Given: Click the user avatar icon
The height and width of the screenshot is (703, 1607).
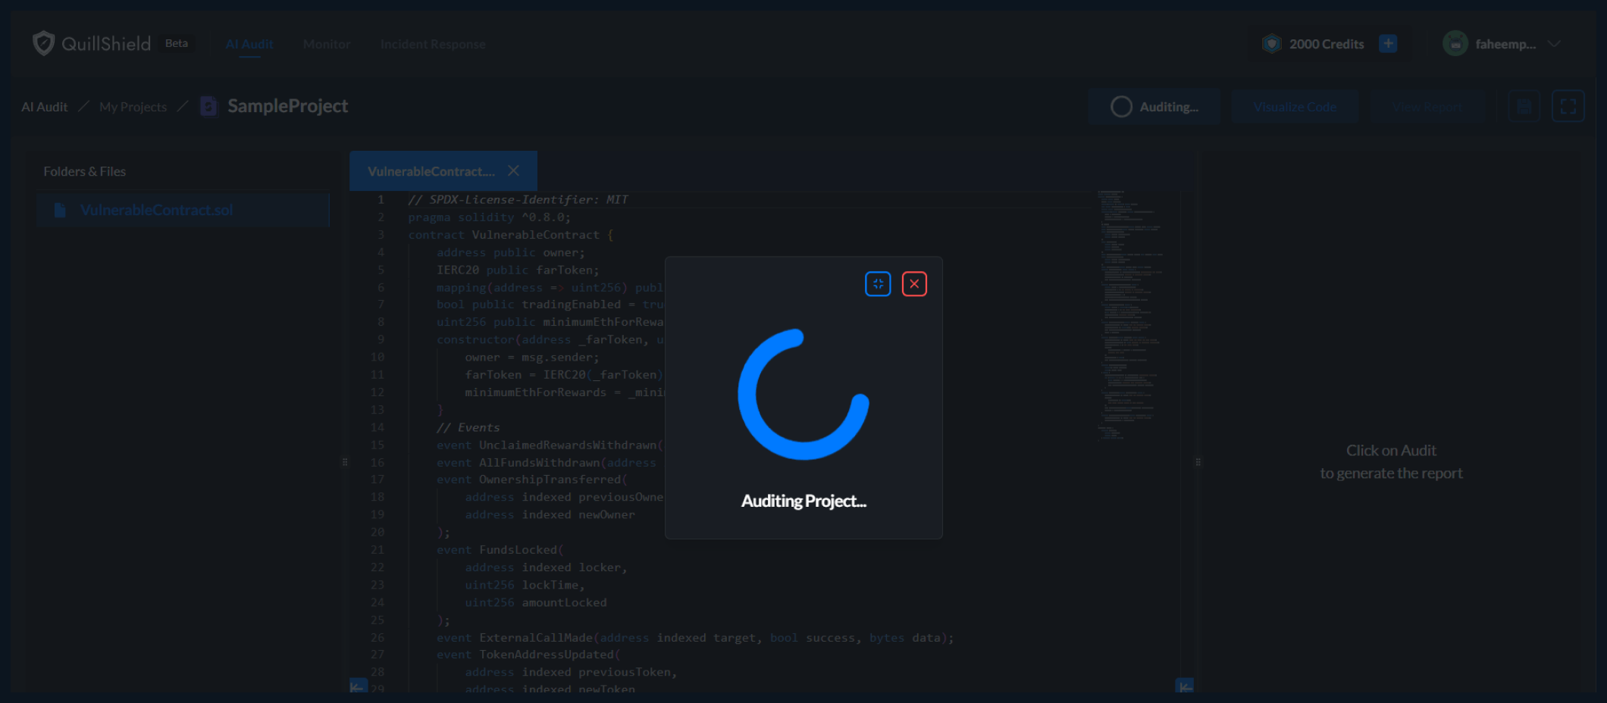Looking at the screenshot, I should click(1455, 43).
